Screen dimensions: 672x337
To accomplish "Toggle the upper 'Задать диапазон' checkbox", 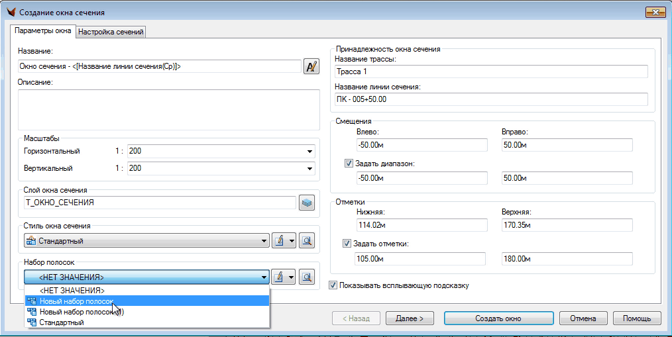I will coord(349,164).
